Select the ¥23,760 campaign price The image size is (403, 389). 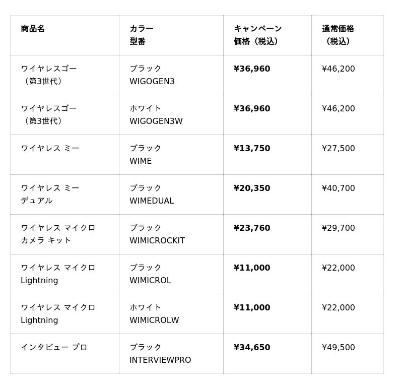(x=252, y=228)
